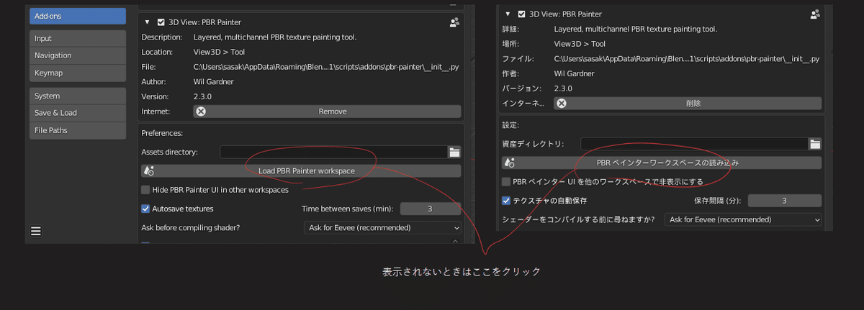Click the 資産ディレクトリ input field
Image resolution: width=864 pixels, height=310 pixels.
pos(695,144)
